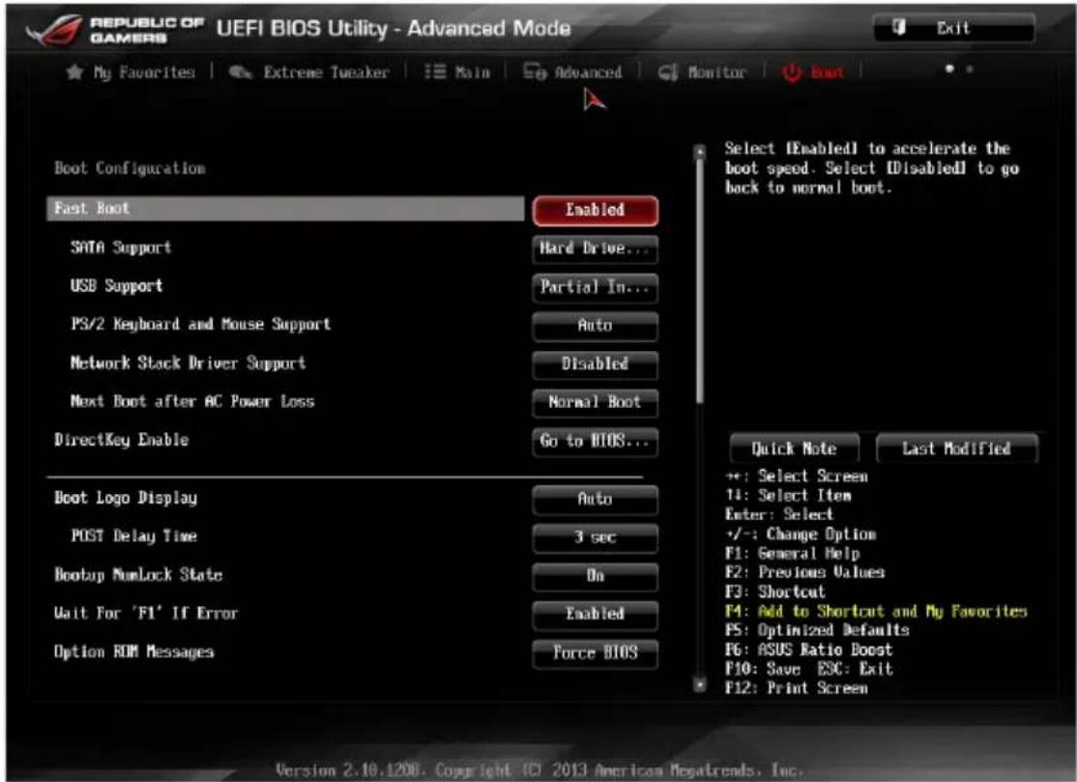The width and height of the screenshot is (1077, 782).
Task: Select Network Stack Driver Support label
Action: tap(188, 363)
